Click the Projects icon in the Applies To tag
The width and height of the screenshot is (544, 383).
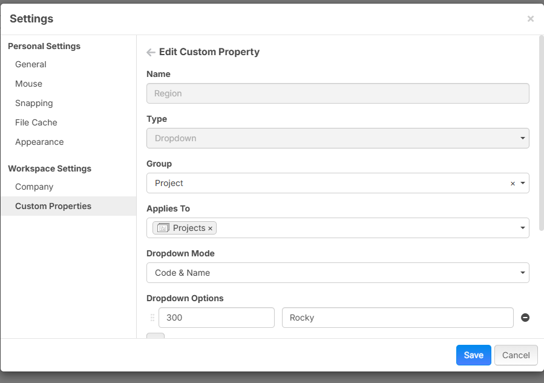163,228
